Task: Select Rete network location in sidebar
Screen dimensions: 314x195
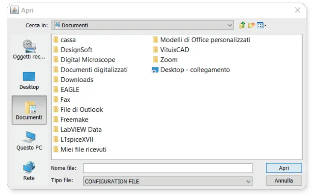Action: 29,171
